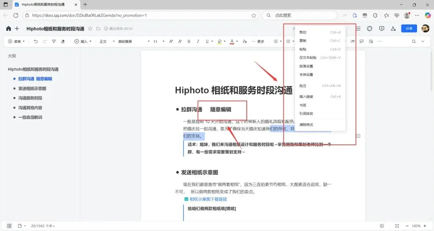Image resolution: width=434 pixels, height=231 pixels.
Task: Apply the red text color A
Action: pyautogui.click(x=232, y=41)
